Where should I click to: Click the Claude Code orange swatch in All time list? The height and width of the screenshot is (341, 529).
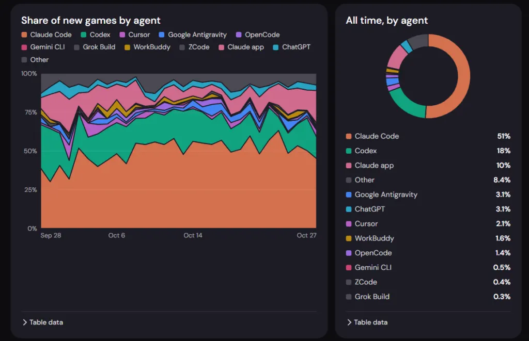point(349,137)
